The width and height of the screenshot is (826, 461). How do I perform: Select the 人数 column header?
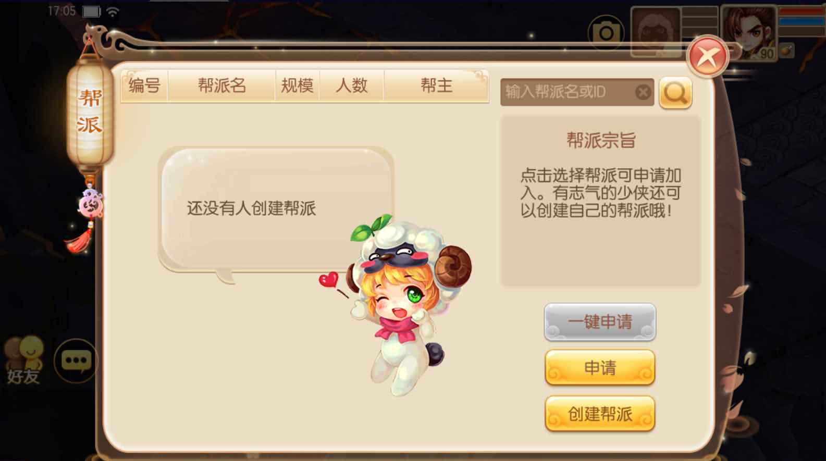tap(352, 85)
